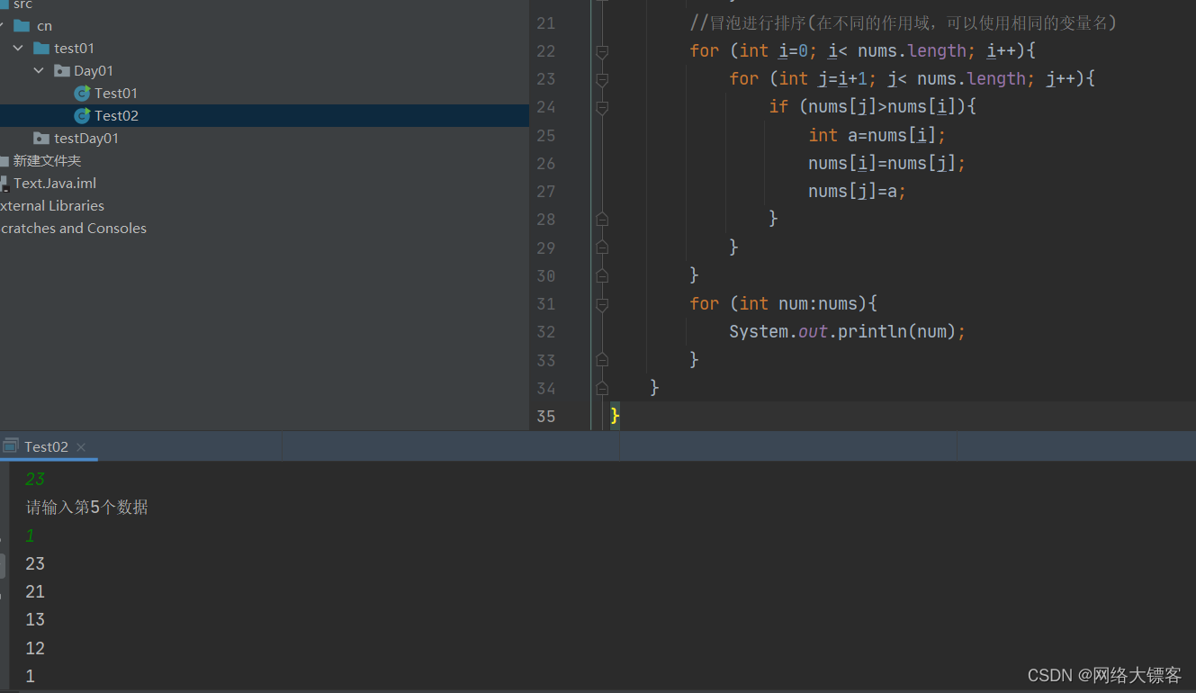
Task: Click line number 35 in gutter
Action: [546, 416]
